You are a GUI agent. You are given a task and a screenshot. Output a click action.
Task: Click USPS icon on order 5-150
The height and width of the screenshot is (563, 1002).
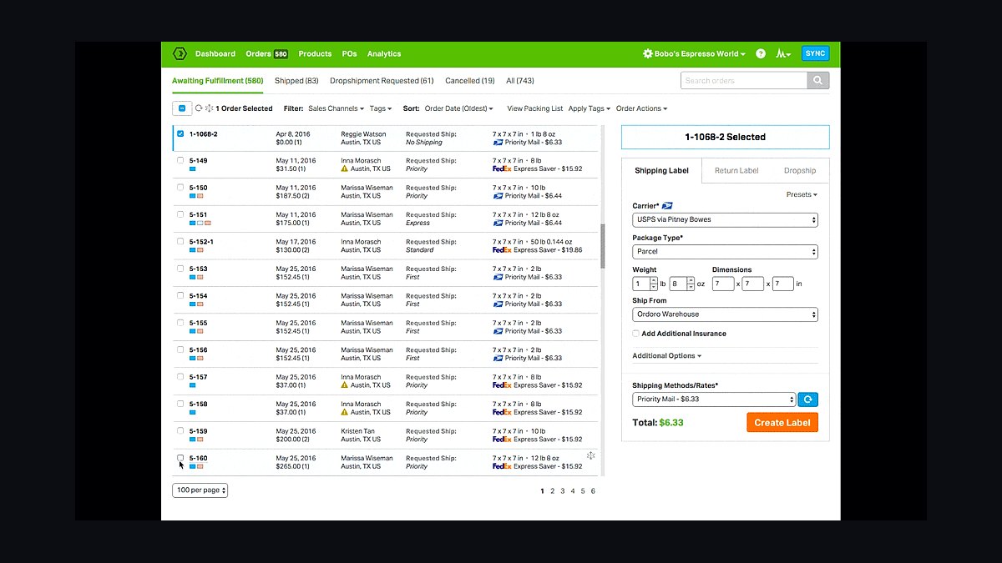point(498,196)
